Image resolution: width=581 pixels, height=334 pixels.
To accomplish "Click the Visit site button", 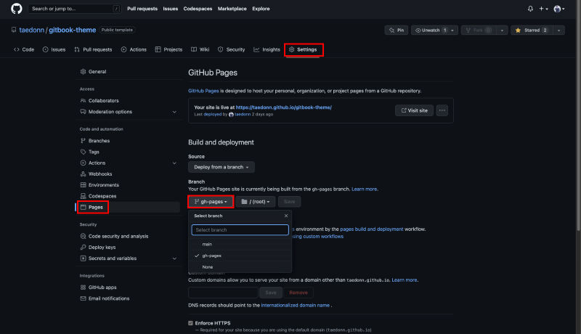I will click(x=414, y=110).
